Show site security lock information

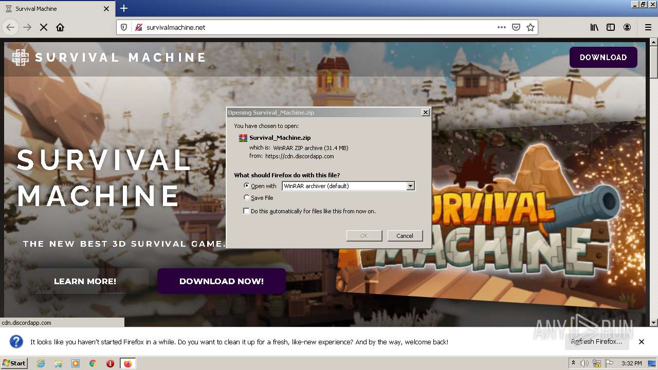138,27
